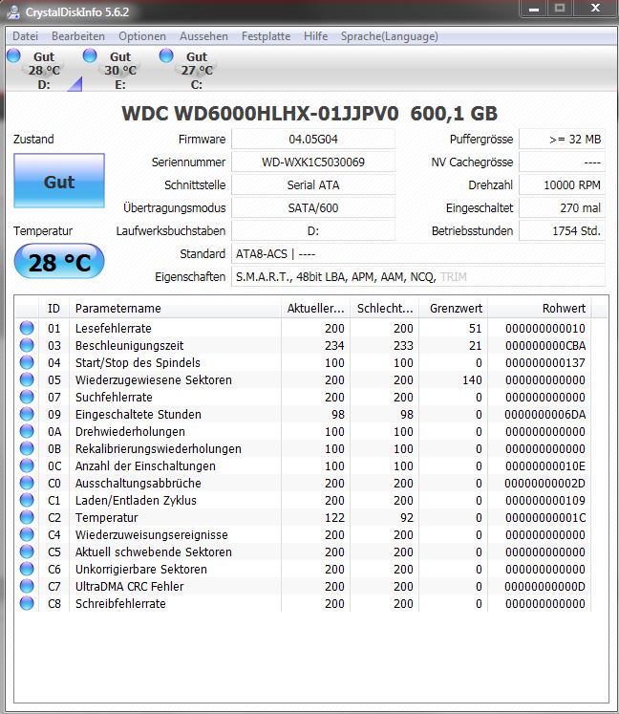Image resolution: width=619 pixels, height=714 pixels.
Task: Click status orb for Anzahl der Einschaltungen
Action: coord(27,465)
